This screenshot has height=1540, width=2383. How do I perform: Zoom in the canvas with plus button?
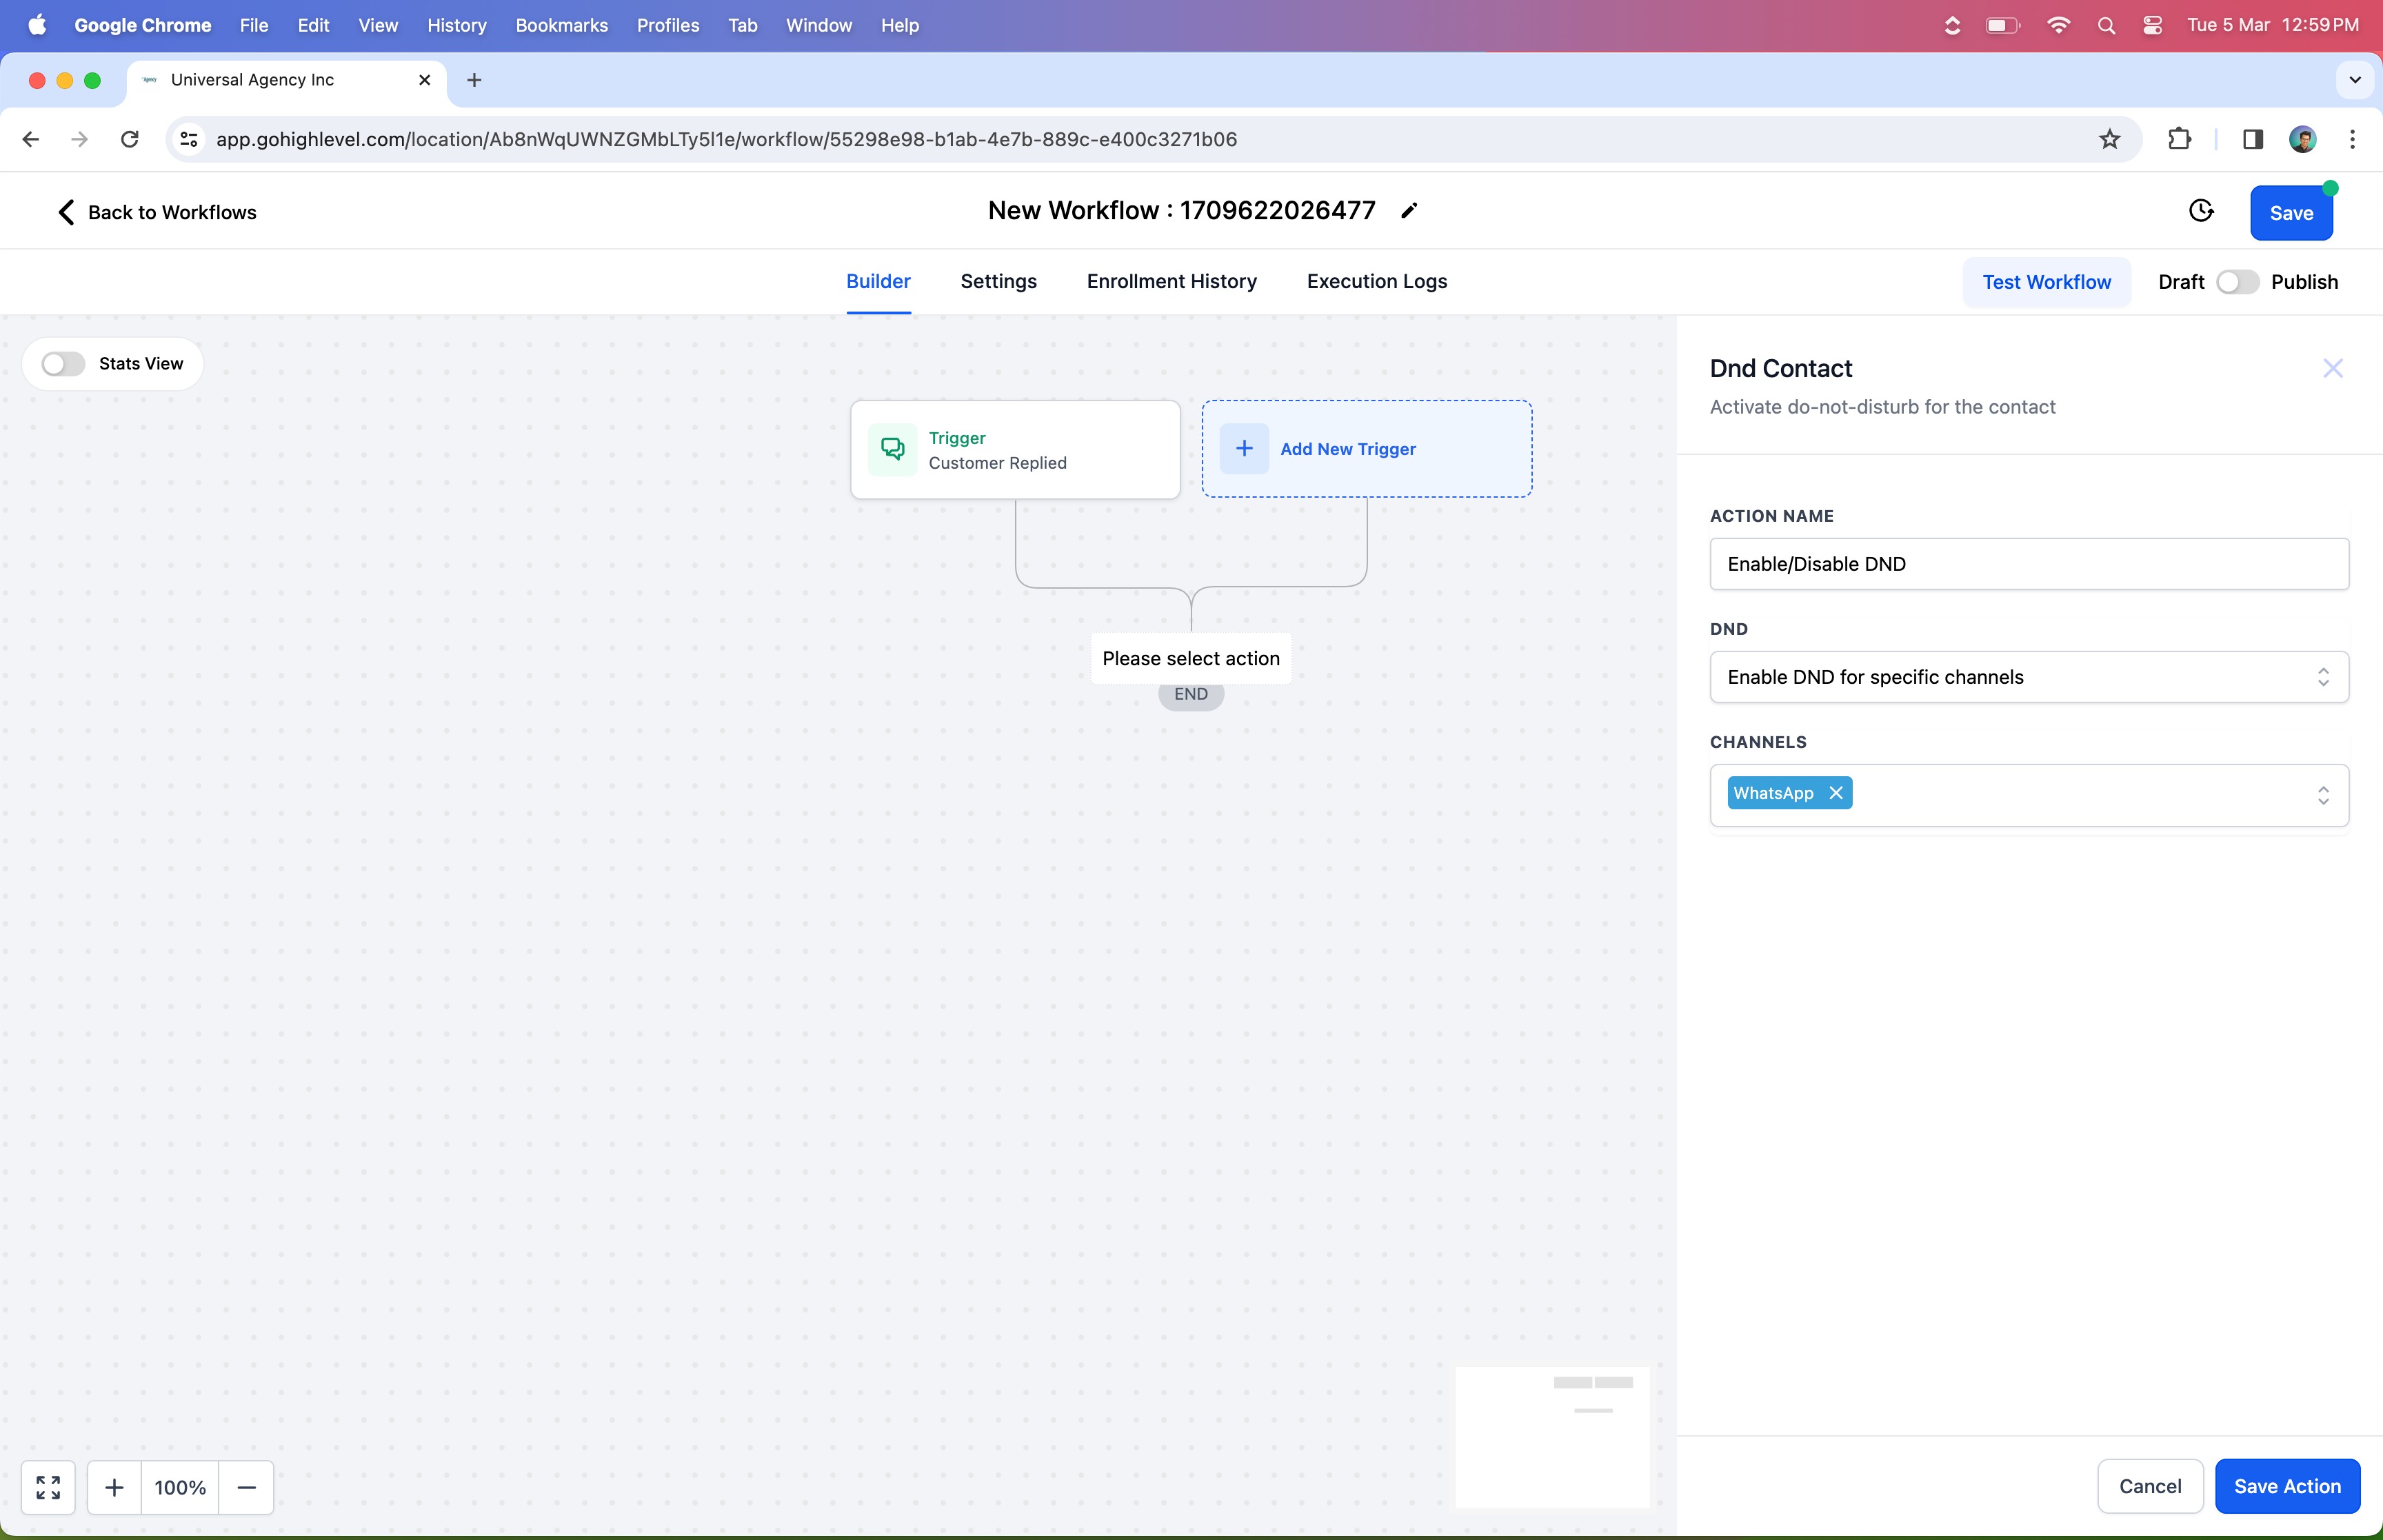coord(114,1487)
